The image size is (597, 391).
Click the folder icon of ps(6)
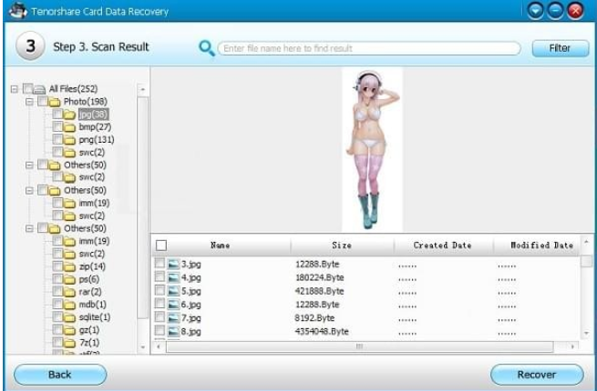pyautogui.click(x=69, y=280)
